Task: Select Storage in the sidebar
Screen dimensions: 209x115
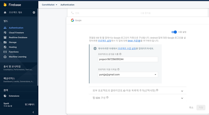Action: point(13,42)
